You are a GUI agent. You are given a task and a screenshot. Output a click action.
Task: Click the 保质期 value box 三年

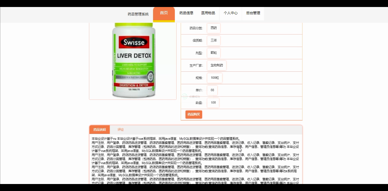tap(214, 40)
